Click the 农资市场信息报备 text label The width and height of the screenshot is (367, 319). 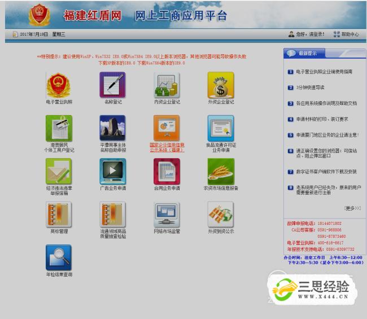(221, 188)
